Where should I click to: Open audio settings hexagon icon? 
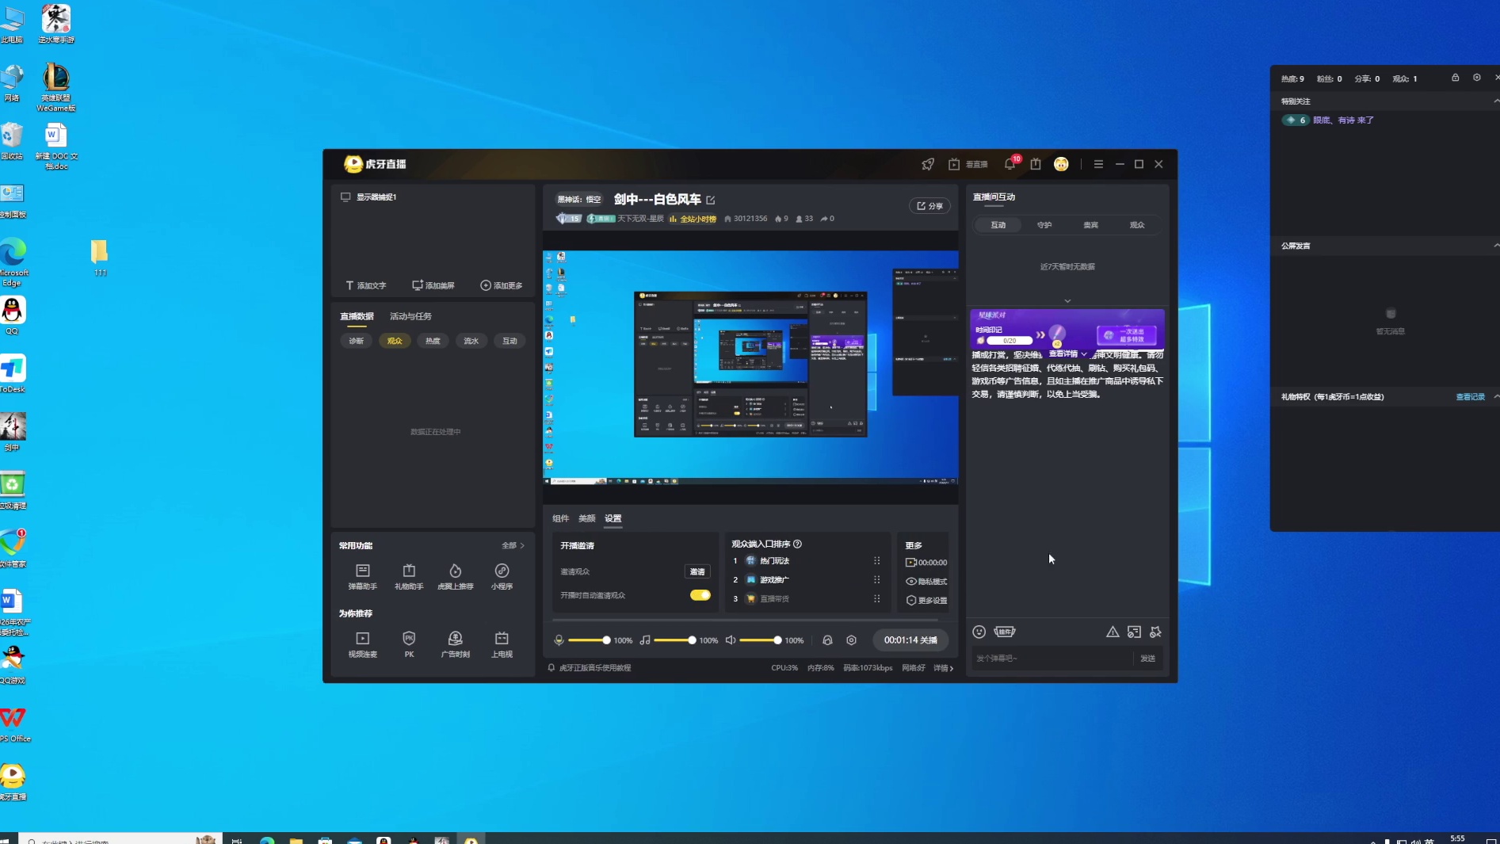pos(852,640)
